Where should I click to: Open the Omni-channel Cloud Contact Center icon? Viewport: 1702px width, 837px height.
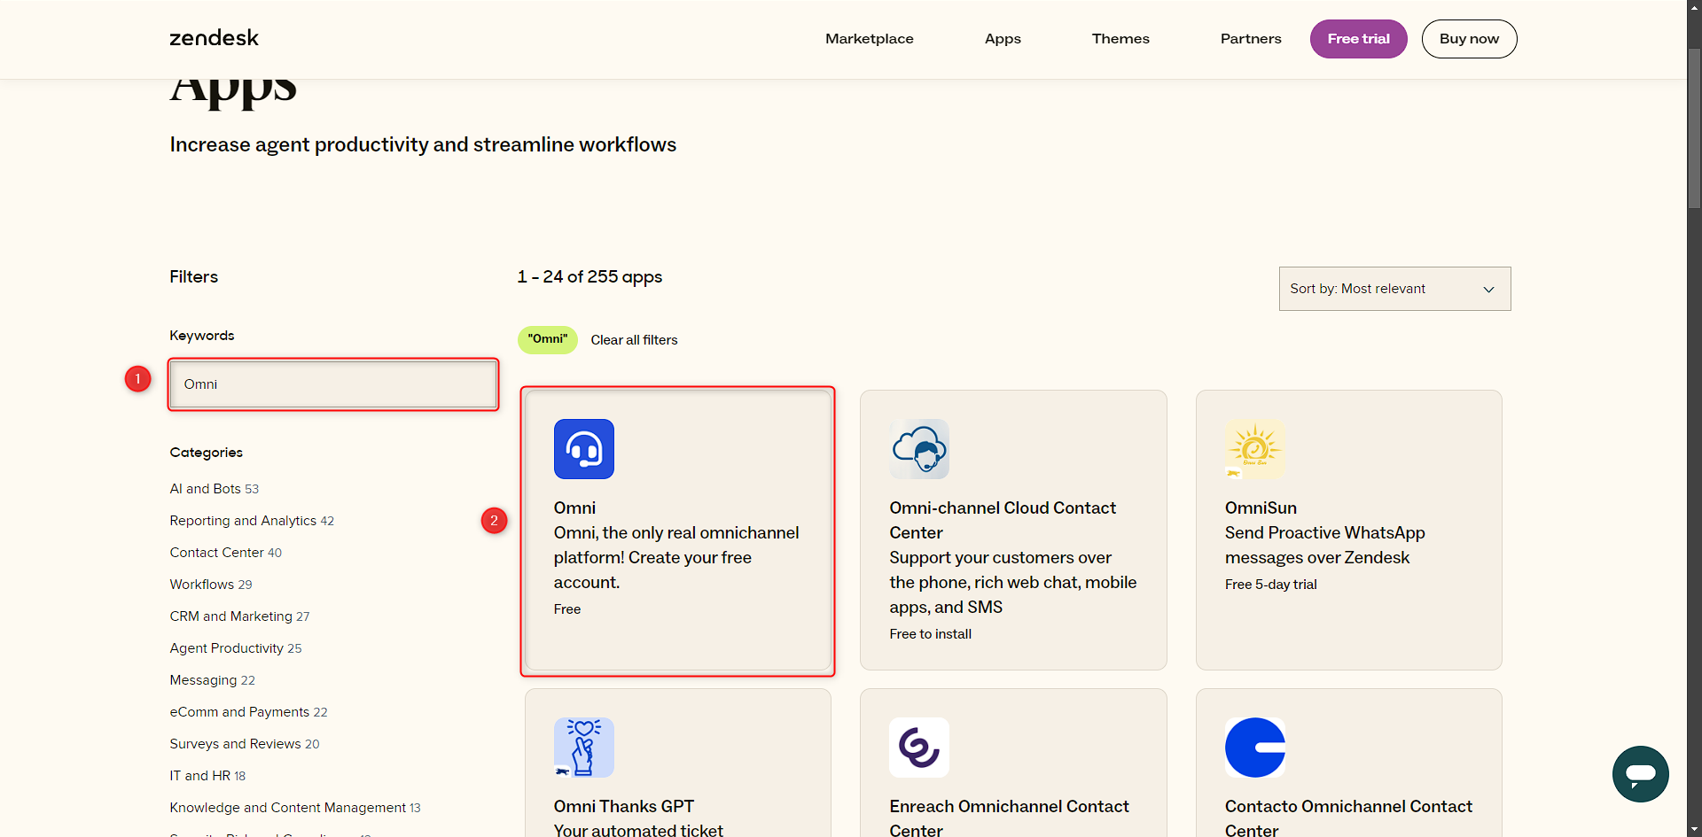[x=919, y=449]
